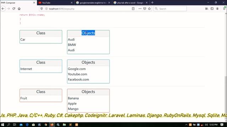Screen dimensions: 227x127
Task: Click the Car class entry
Action: click(x=23, y=40)
